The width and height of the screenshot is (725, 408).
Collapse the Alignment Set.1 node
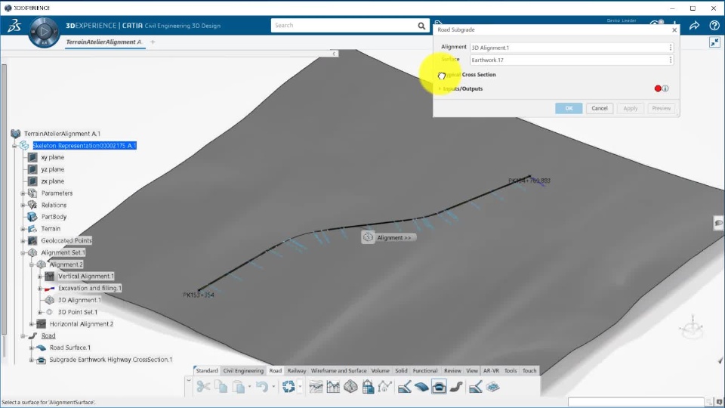pyautogui.click(x=23, y=252)
